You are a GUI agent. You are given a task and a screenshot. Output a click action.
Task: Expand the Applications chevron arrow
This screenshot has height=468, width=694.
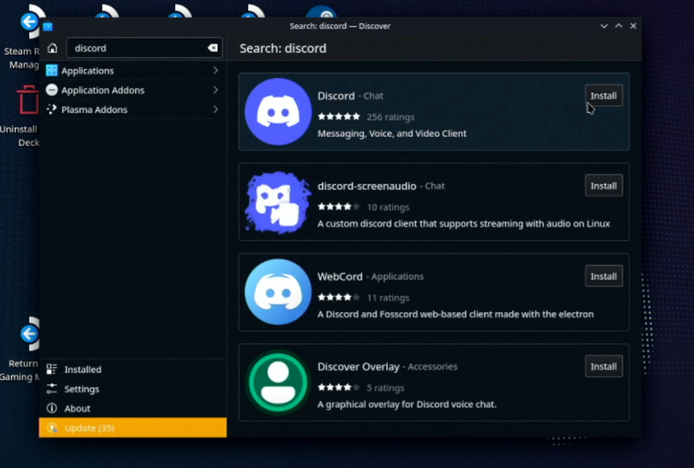215,70
